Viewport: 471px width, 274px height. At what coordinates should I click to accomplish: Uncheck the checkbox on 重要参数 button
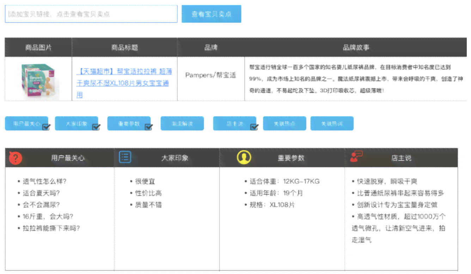click(x=149, y=127)
